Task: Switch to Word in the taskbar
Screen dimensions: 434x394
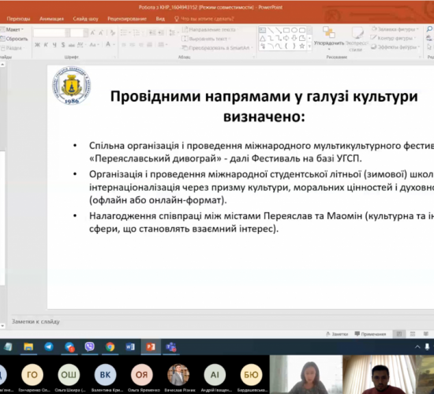Action: click(x=130, y=347)
